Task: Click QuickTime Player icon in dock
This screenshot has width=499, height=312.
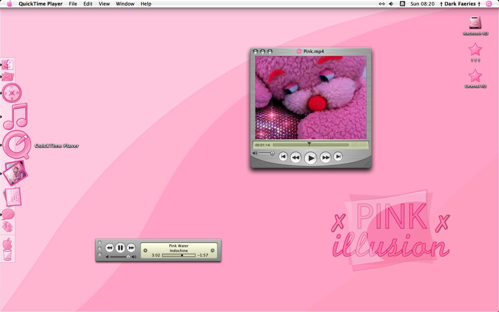Action: pos(17,145)
